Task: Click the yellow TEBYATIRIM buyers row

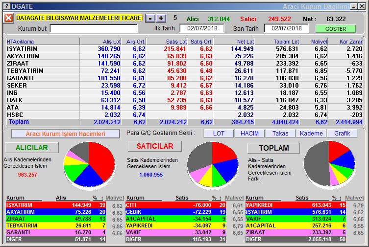Action: point(56,225)
